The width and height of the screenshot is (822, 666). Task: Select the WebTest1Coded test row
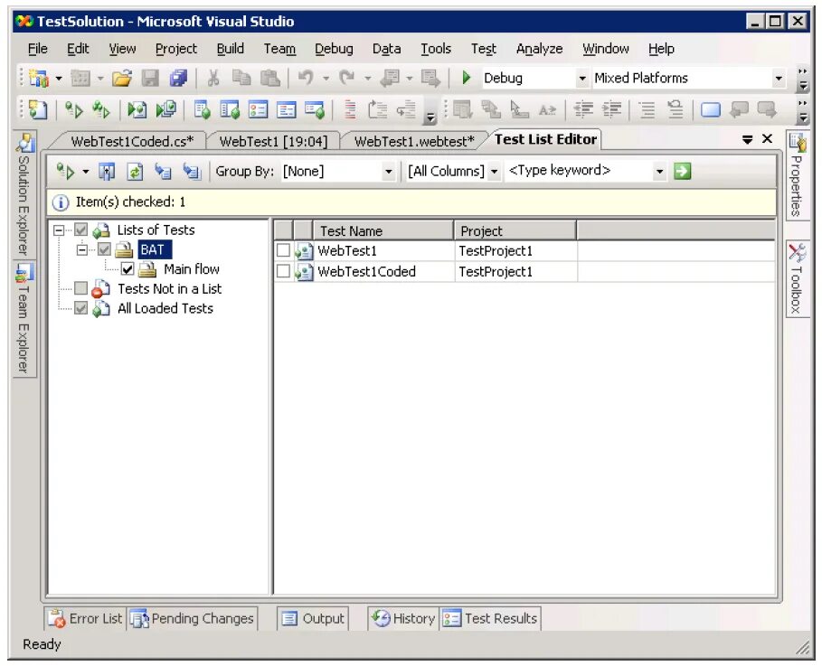click(524, 271)
